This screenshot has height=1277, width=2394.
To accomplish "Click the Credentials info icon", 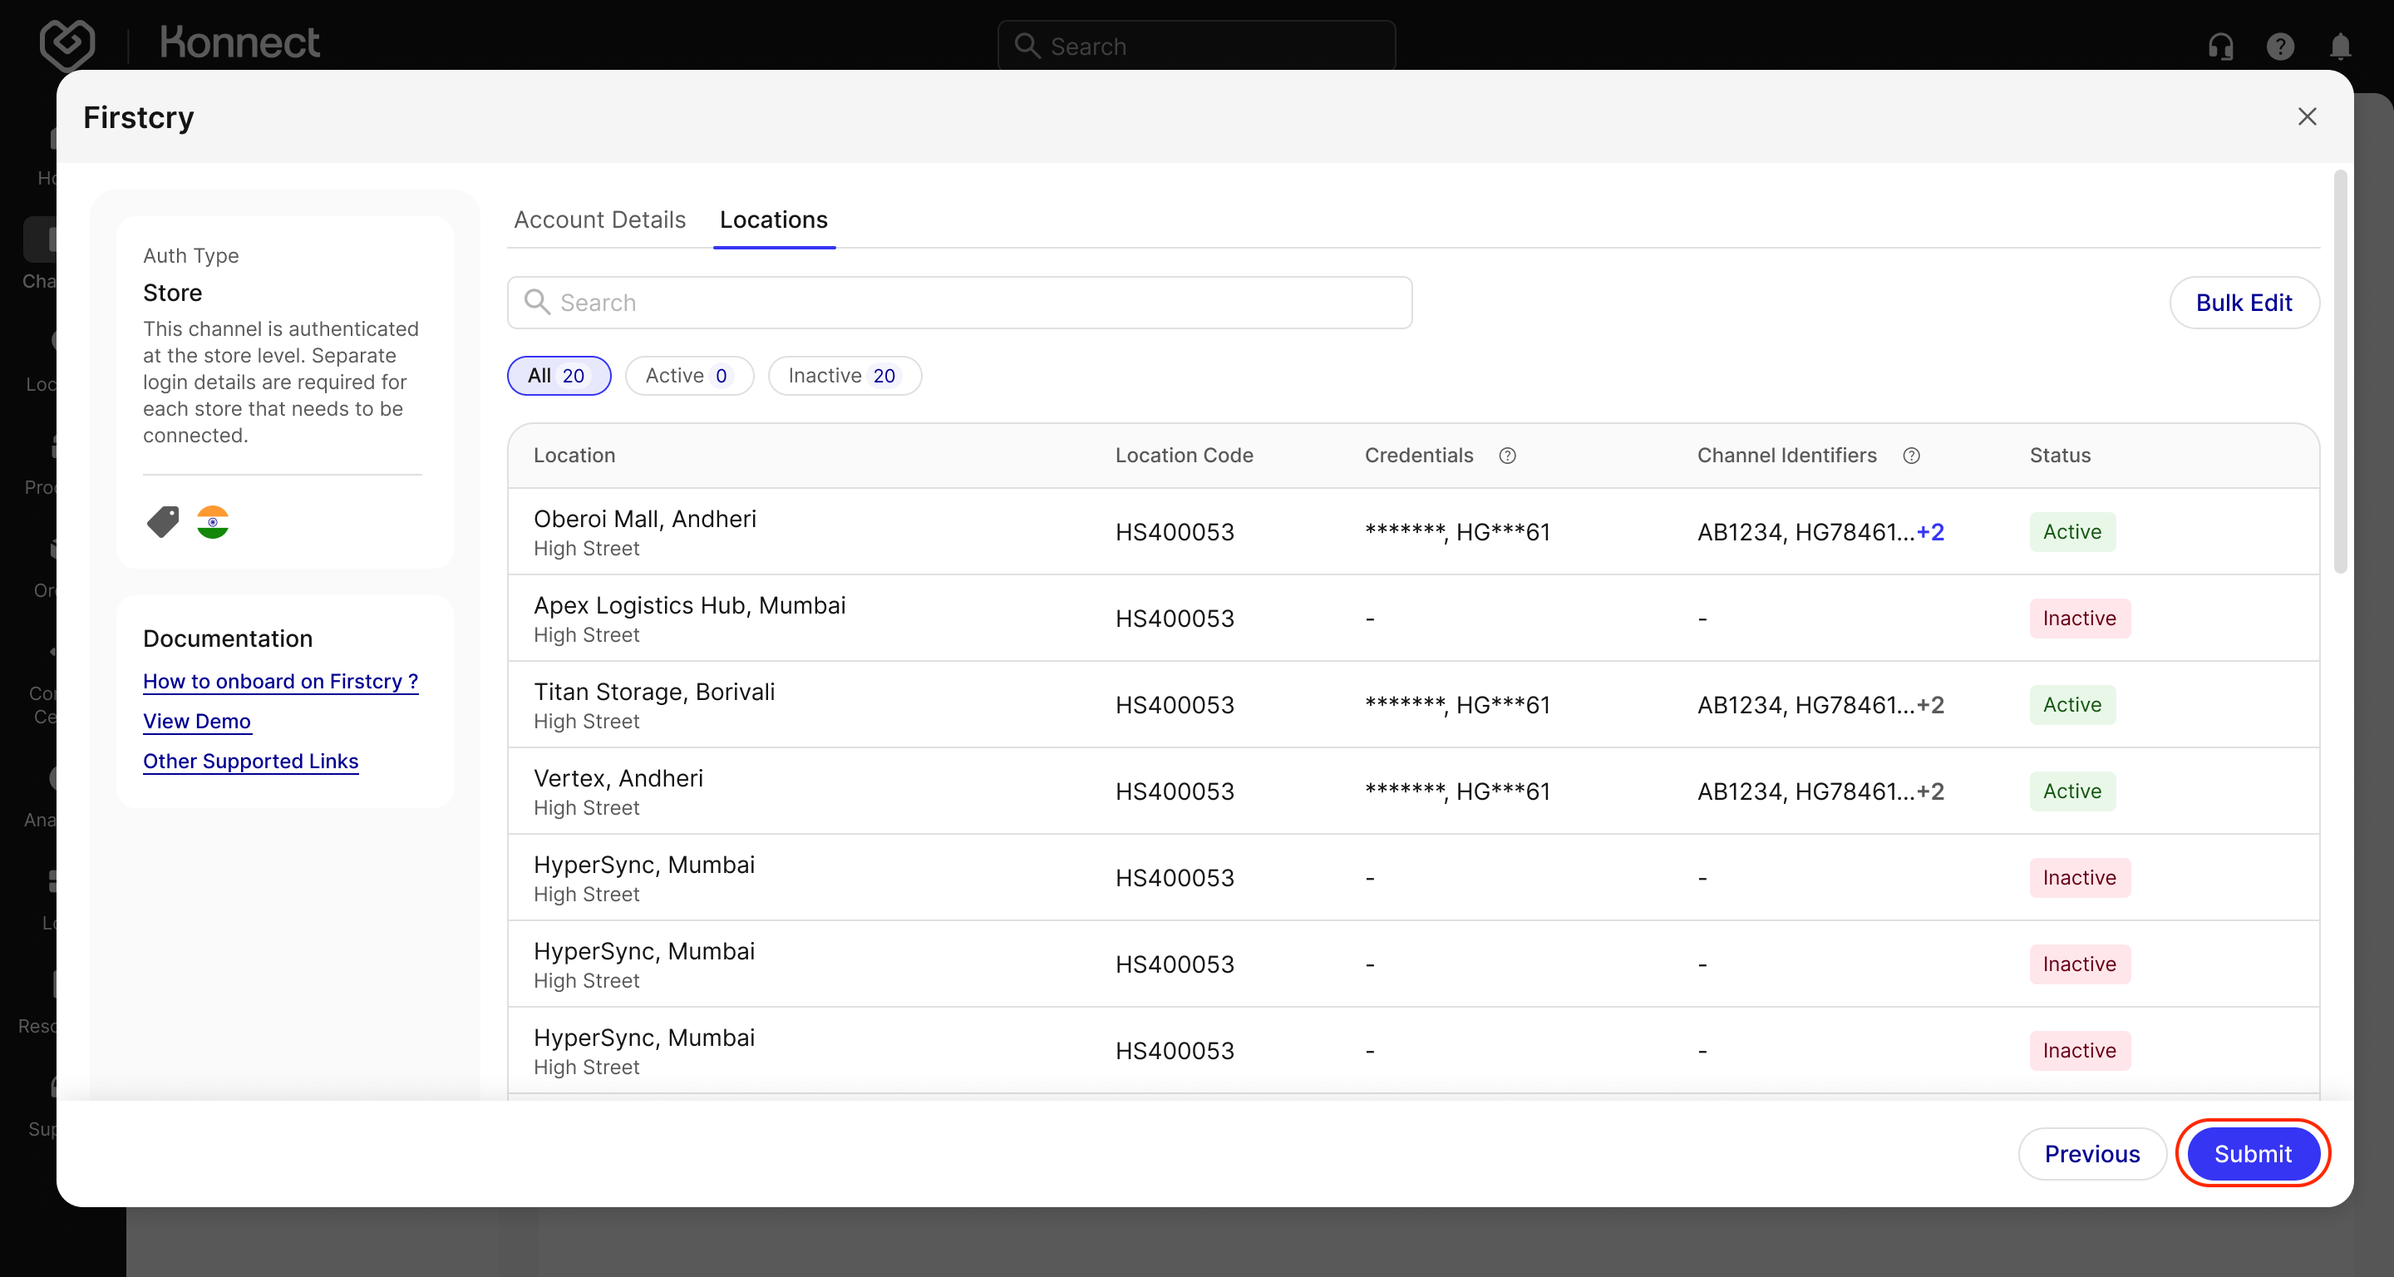I will 1507,456.
